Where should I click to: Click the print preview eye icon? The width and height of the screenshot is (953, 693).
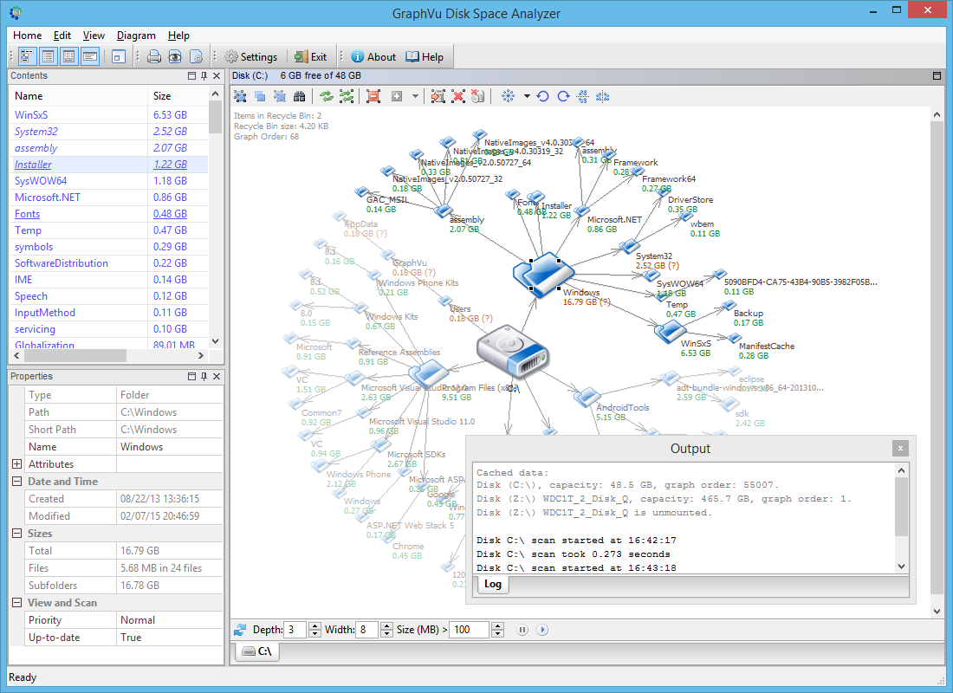(175, 57)
